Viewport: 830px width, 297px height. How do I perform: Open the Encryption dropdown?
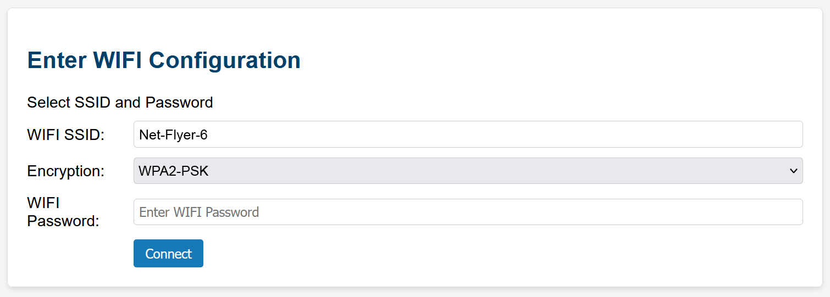click(467, 171)
